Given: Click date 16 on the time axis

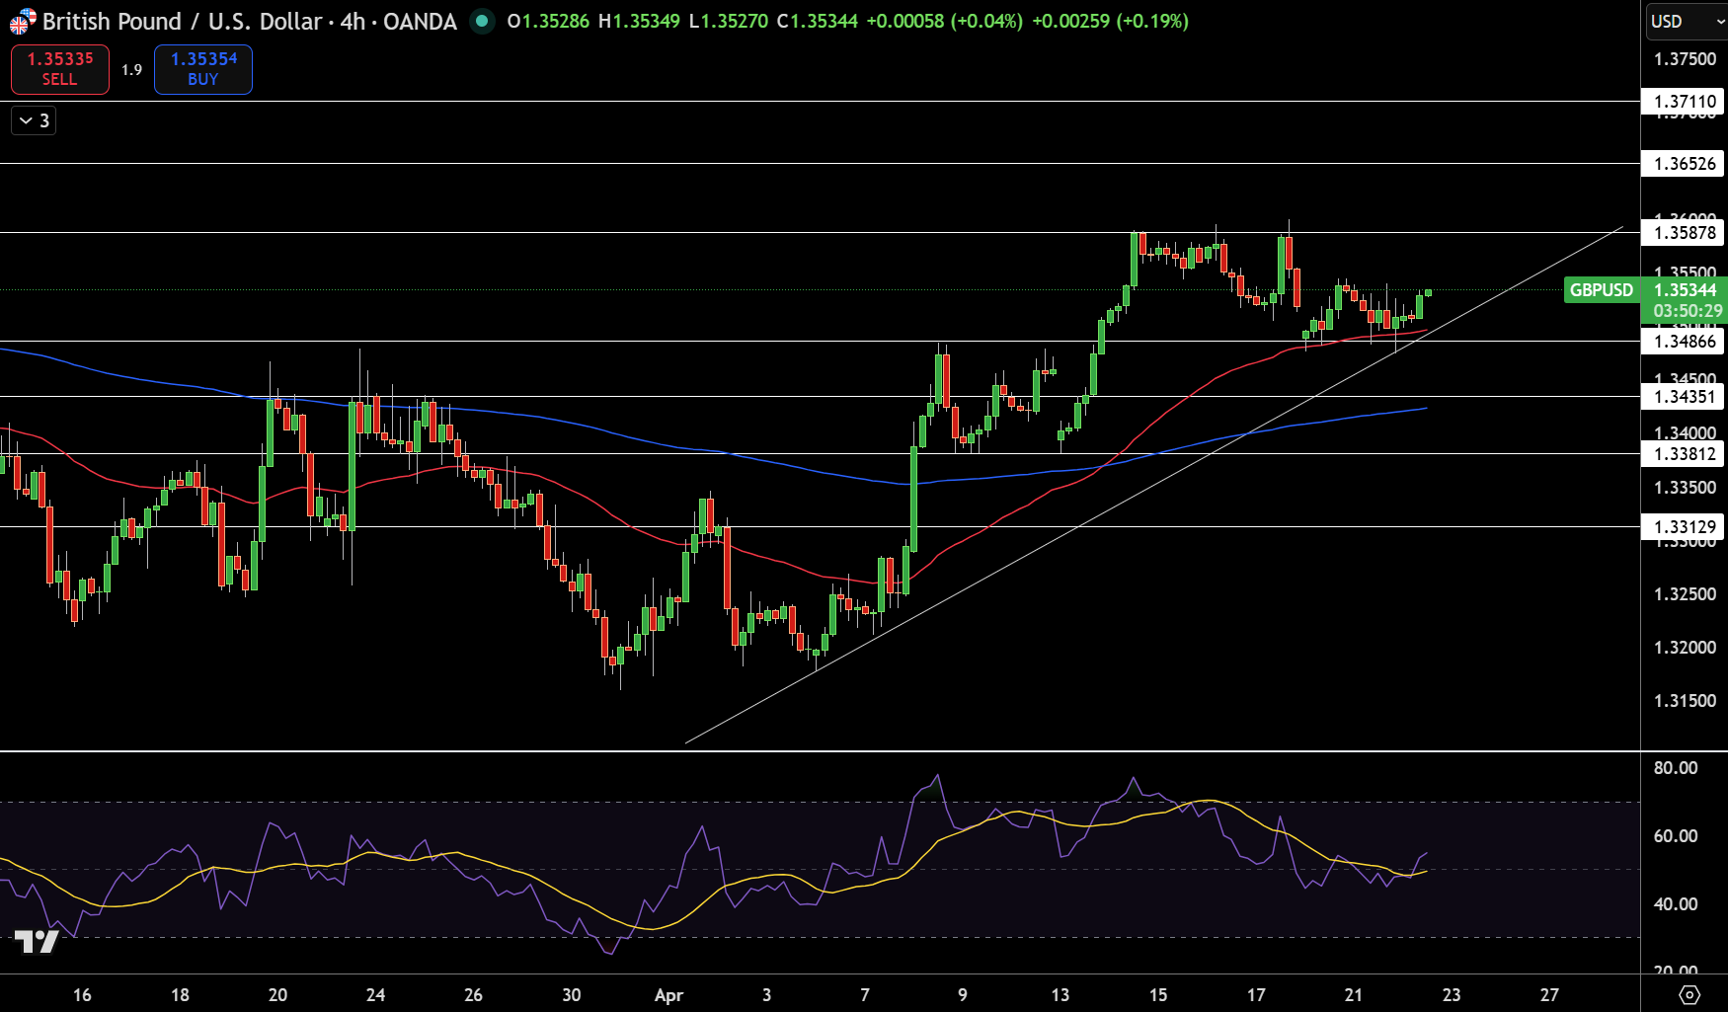Looking at the screenshot, I should click(82, 995).
